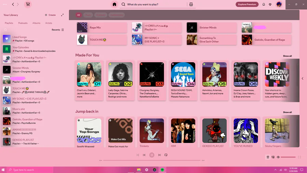Open Your Episodes in library
This screenshot has height=173, width=307.
point(34,49)
